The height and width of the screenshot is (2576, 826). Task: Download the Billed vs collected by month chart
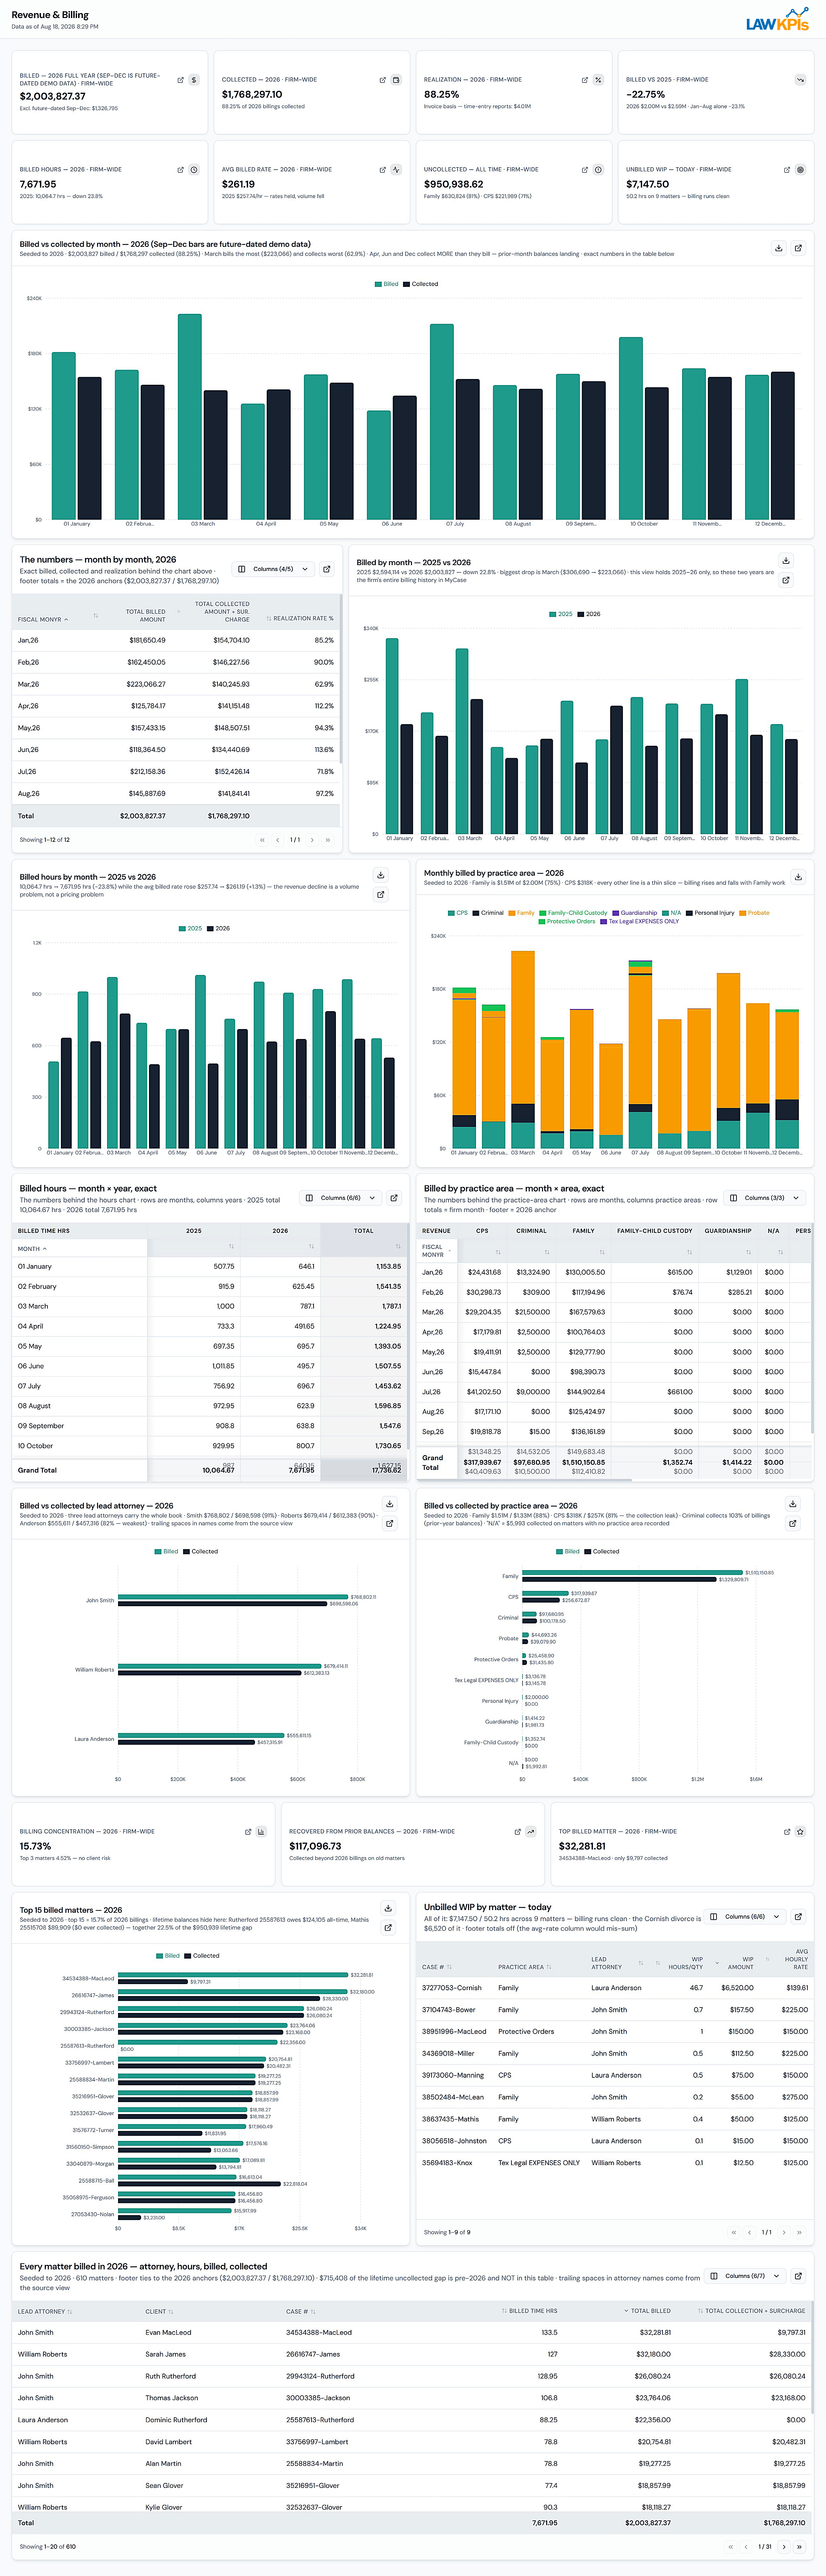click(778, 248)
